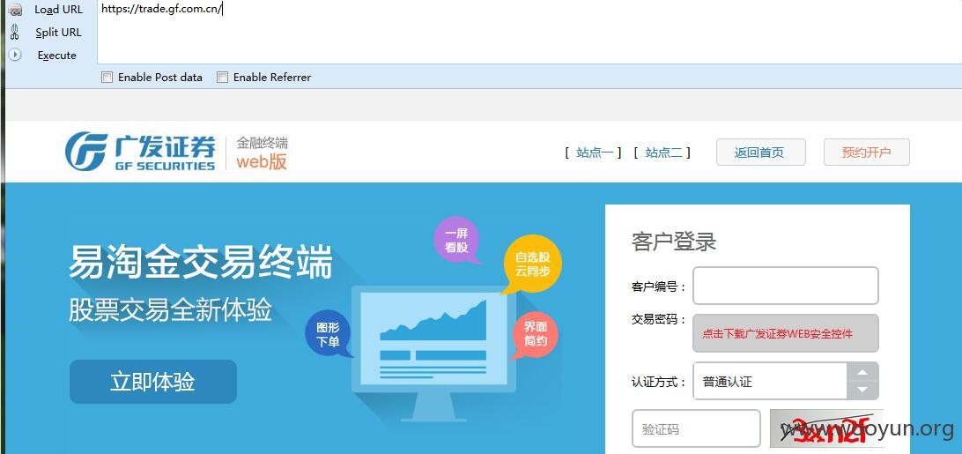This screenshot has width=962, height=454.
Task: Enable Referrer checkbox
Action: [222, 78]
